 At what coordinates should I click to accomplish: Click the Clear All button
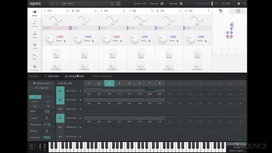(x=42, y=88)
